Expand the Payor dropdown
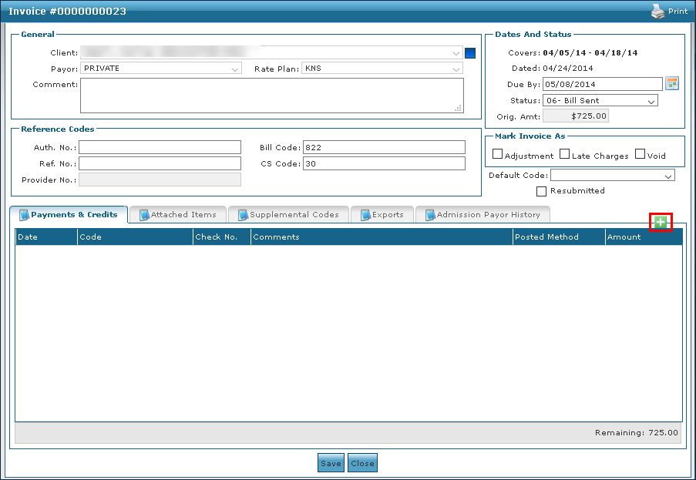 [235, 69]
